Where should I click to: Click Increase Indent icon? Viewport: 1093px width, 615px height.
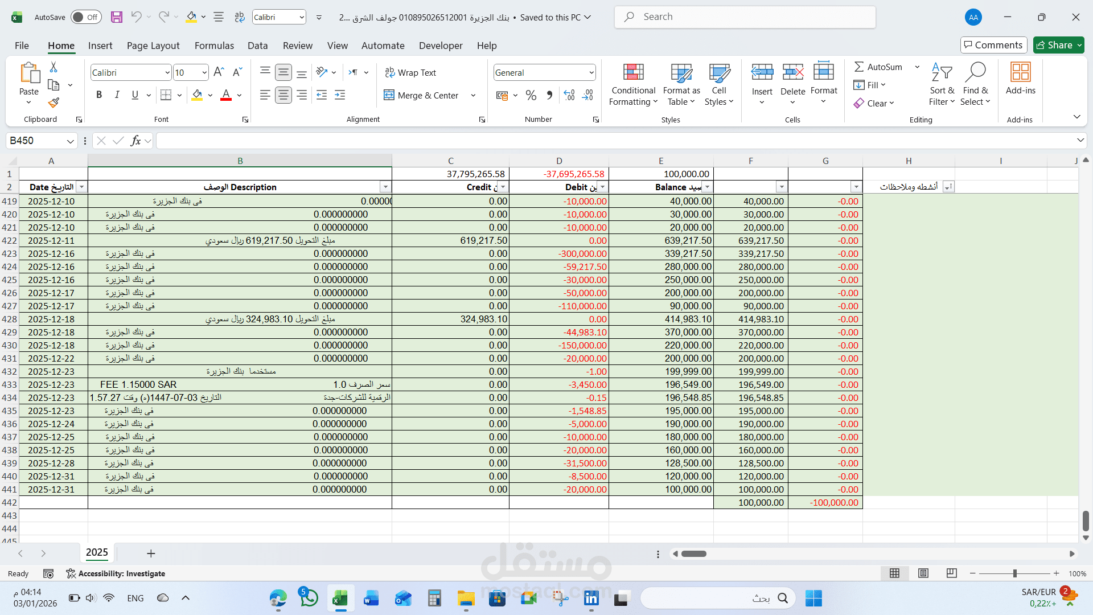tap(340, 95)
